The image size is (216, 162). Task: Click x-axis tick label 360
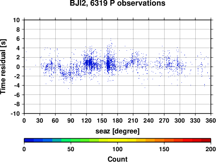211,120
